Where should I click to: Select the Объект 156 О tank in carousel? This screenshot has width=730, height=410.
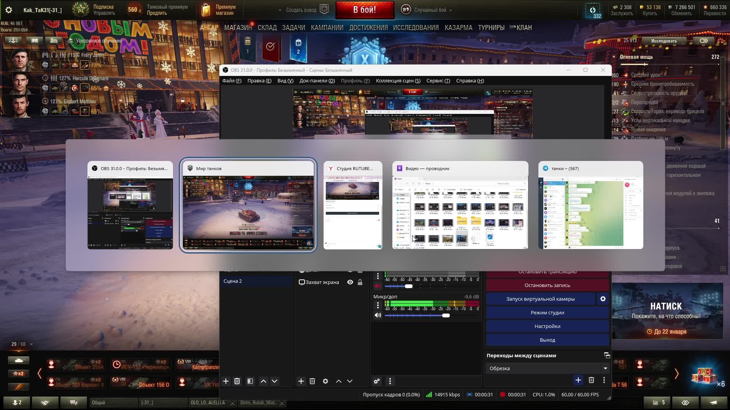141,382
